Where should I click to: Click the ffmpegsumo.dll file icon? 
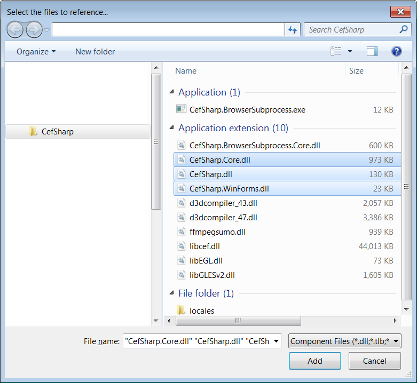(x=181, y=232)
